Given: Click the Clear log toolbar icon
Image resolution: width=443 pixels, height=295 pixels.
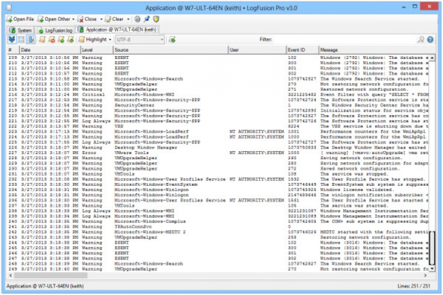Looking at the screenshot, I should tap(108, 19).
